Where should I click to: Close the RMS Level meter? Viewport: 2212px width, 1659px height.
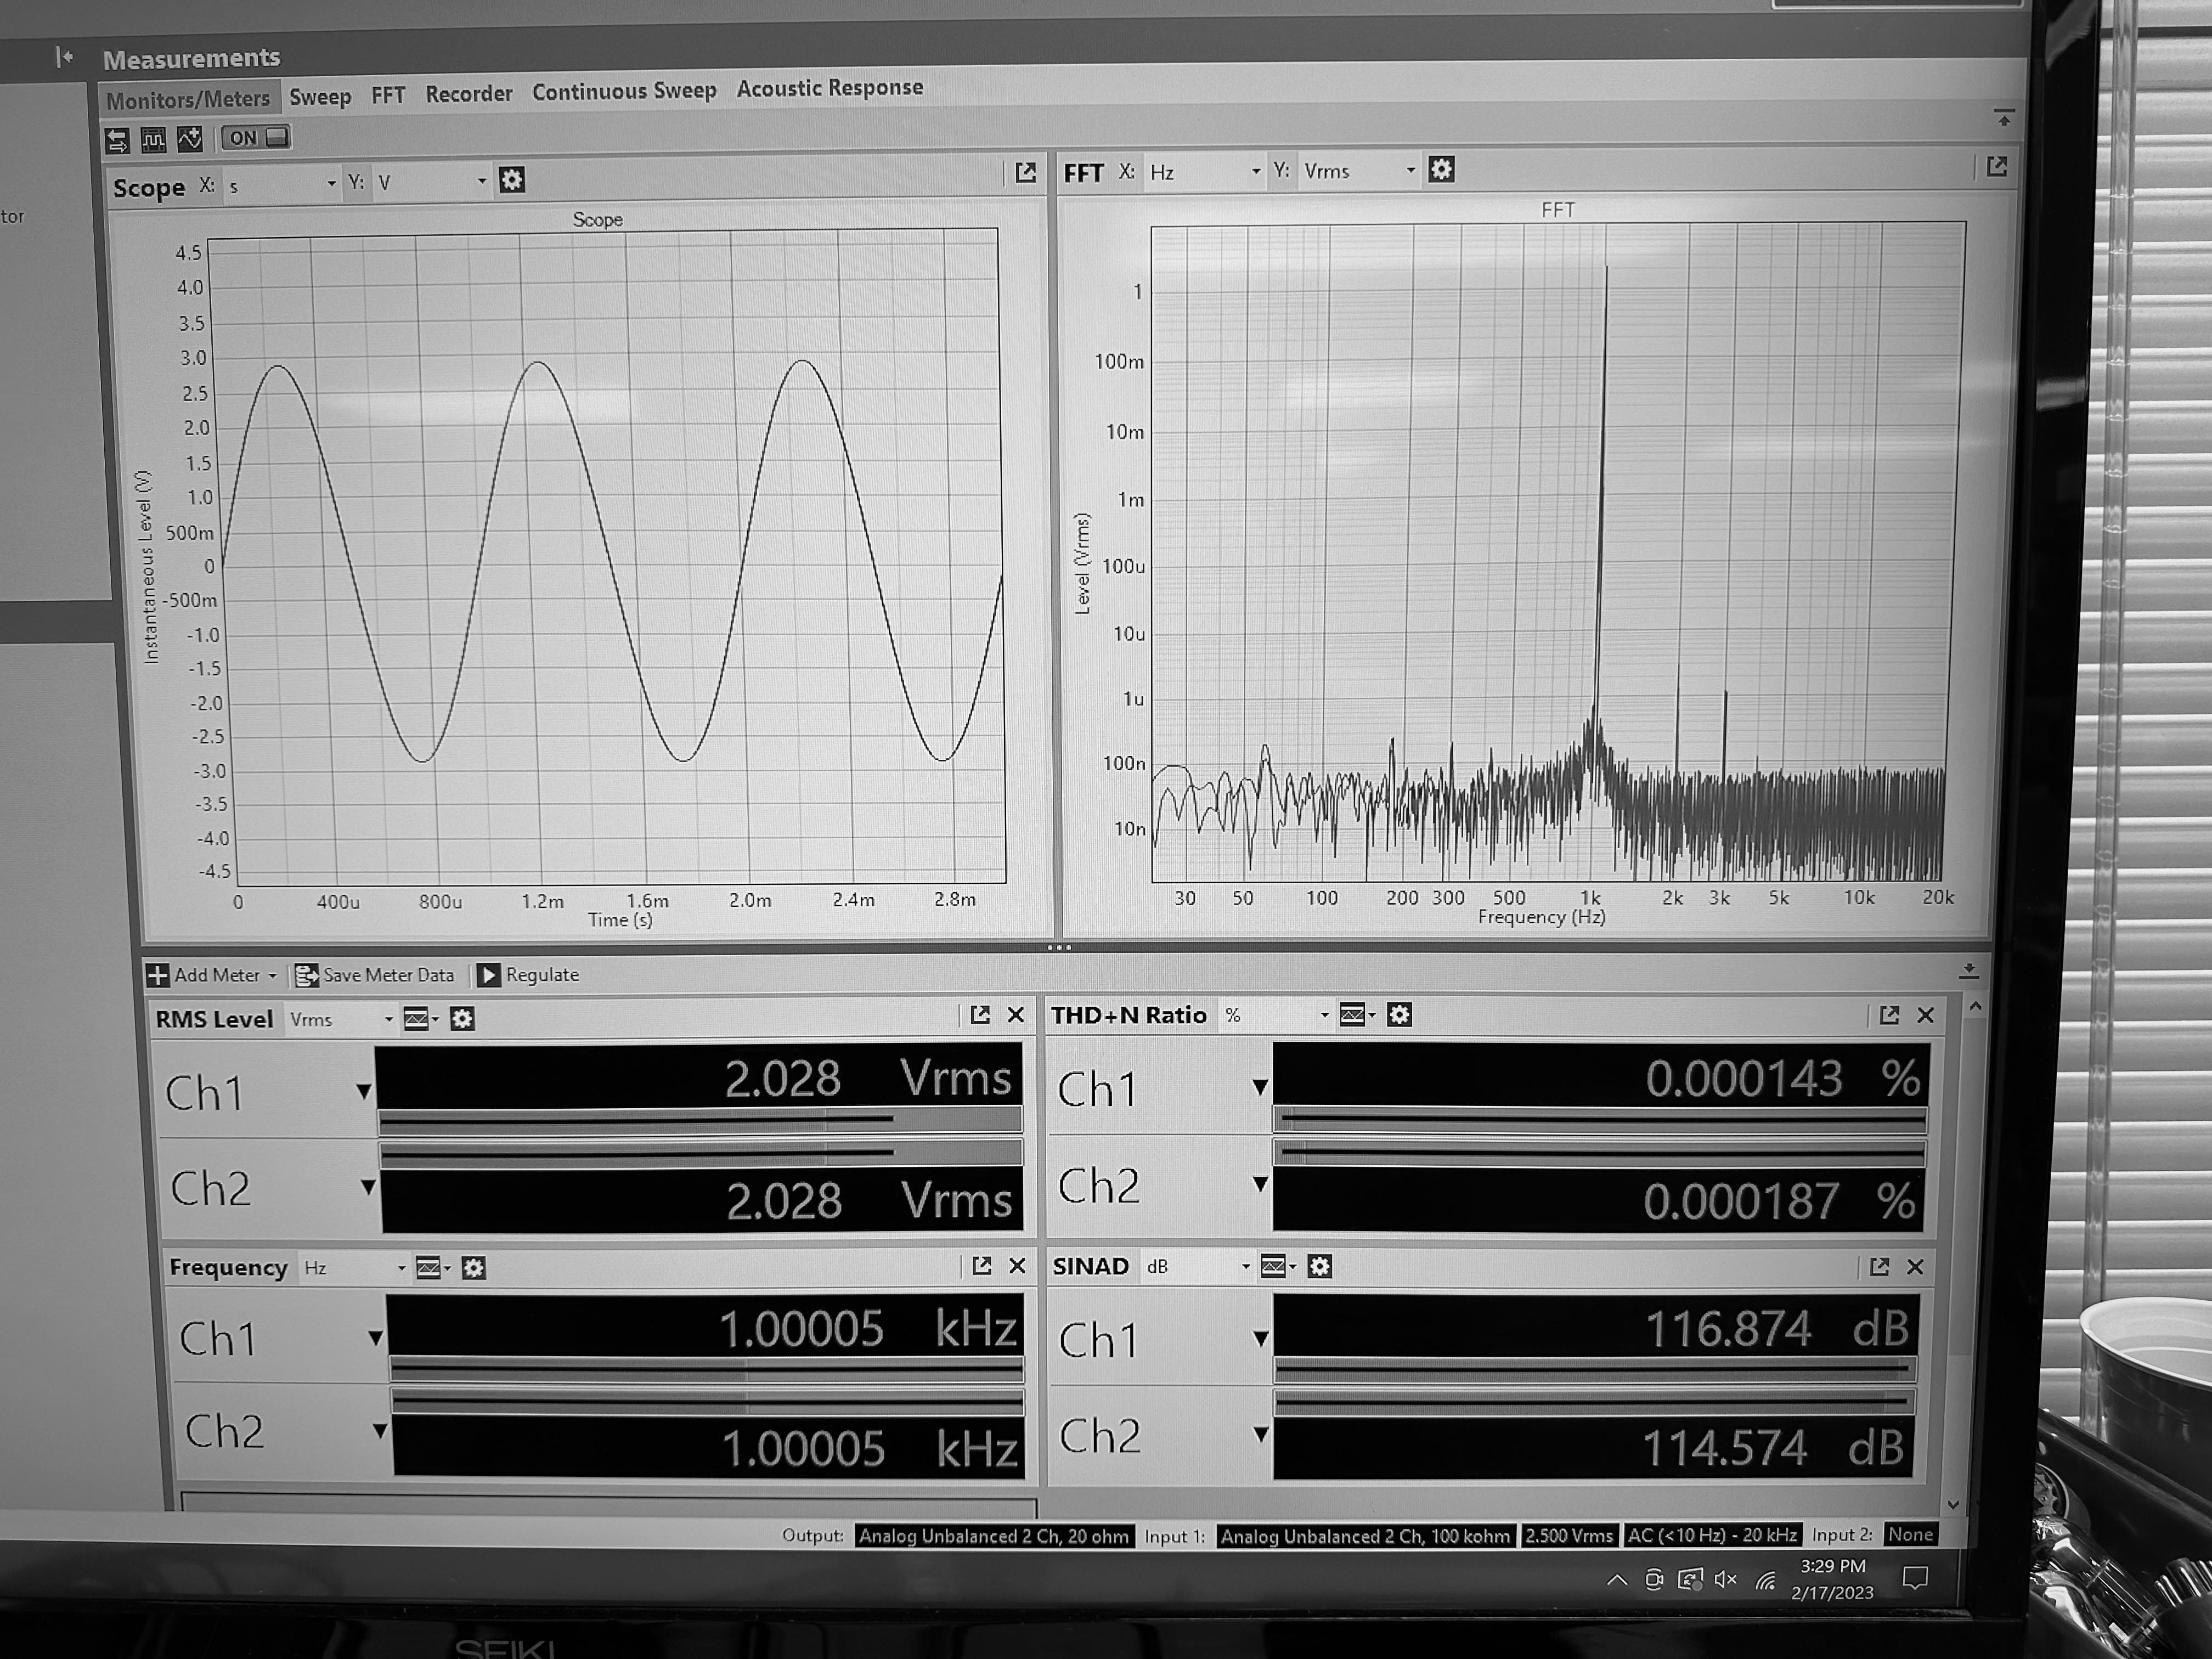(x=1016, y=1015)
